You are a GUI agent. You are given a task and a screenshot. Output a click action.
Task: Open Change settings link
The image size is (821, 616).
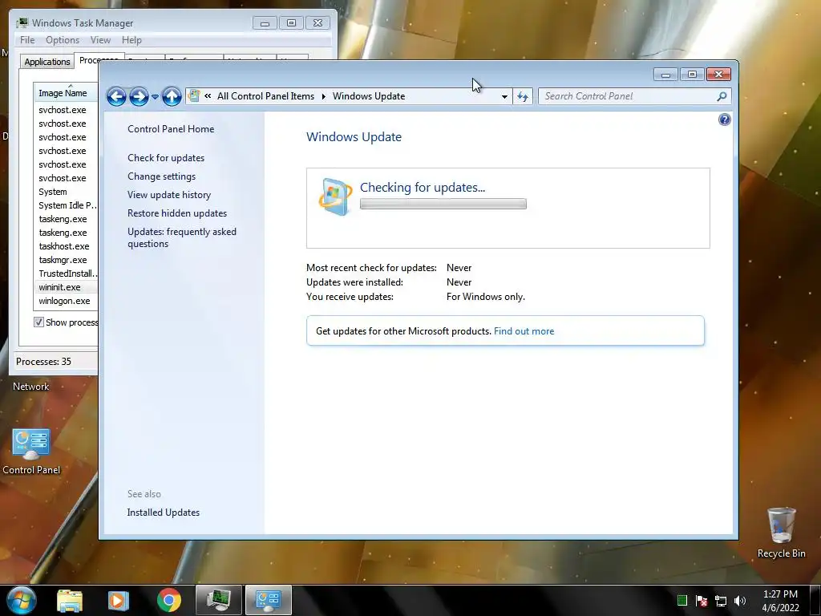coord(161,176)
